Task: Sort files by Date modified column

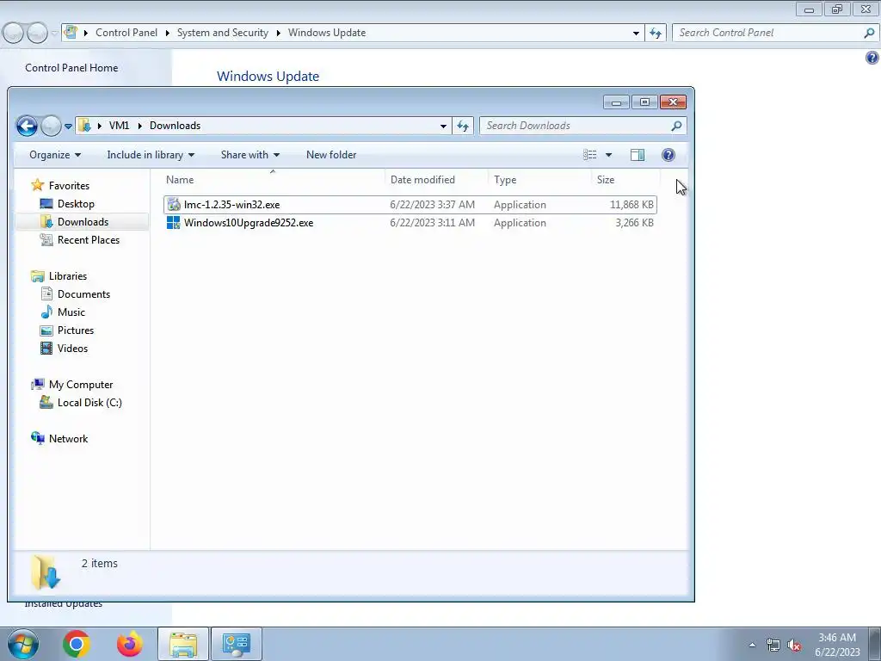Action: [436, 180]
